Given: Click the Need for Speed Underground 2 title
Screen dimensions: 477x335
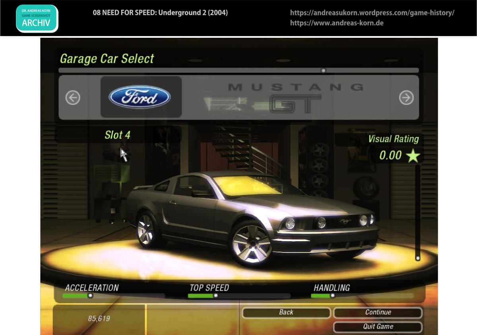Looking at the screenshot, I should (160, 13).
